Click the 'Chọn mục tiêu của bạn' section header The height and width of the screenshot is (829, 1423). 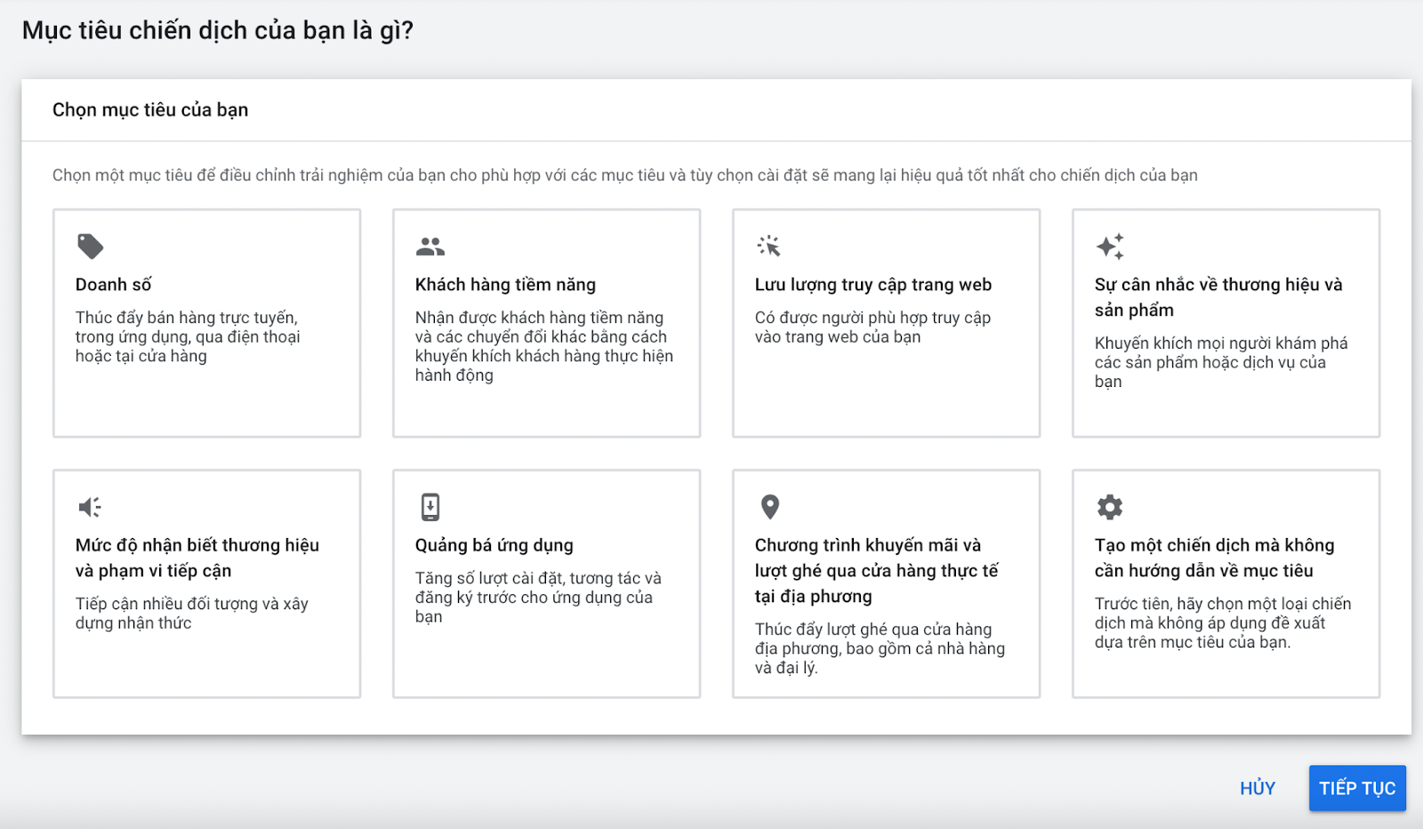(x=150, y=110)
